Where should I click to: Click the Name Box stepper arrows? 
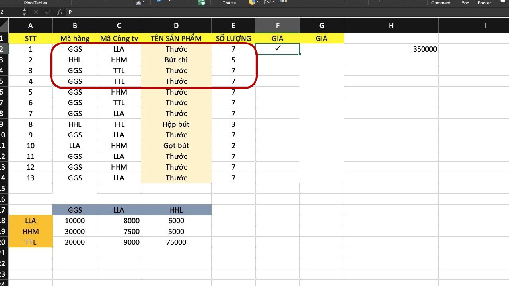(x=24, y=12)
